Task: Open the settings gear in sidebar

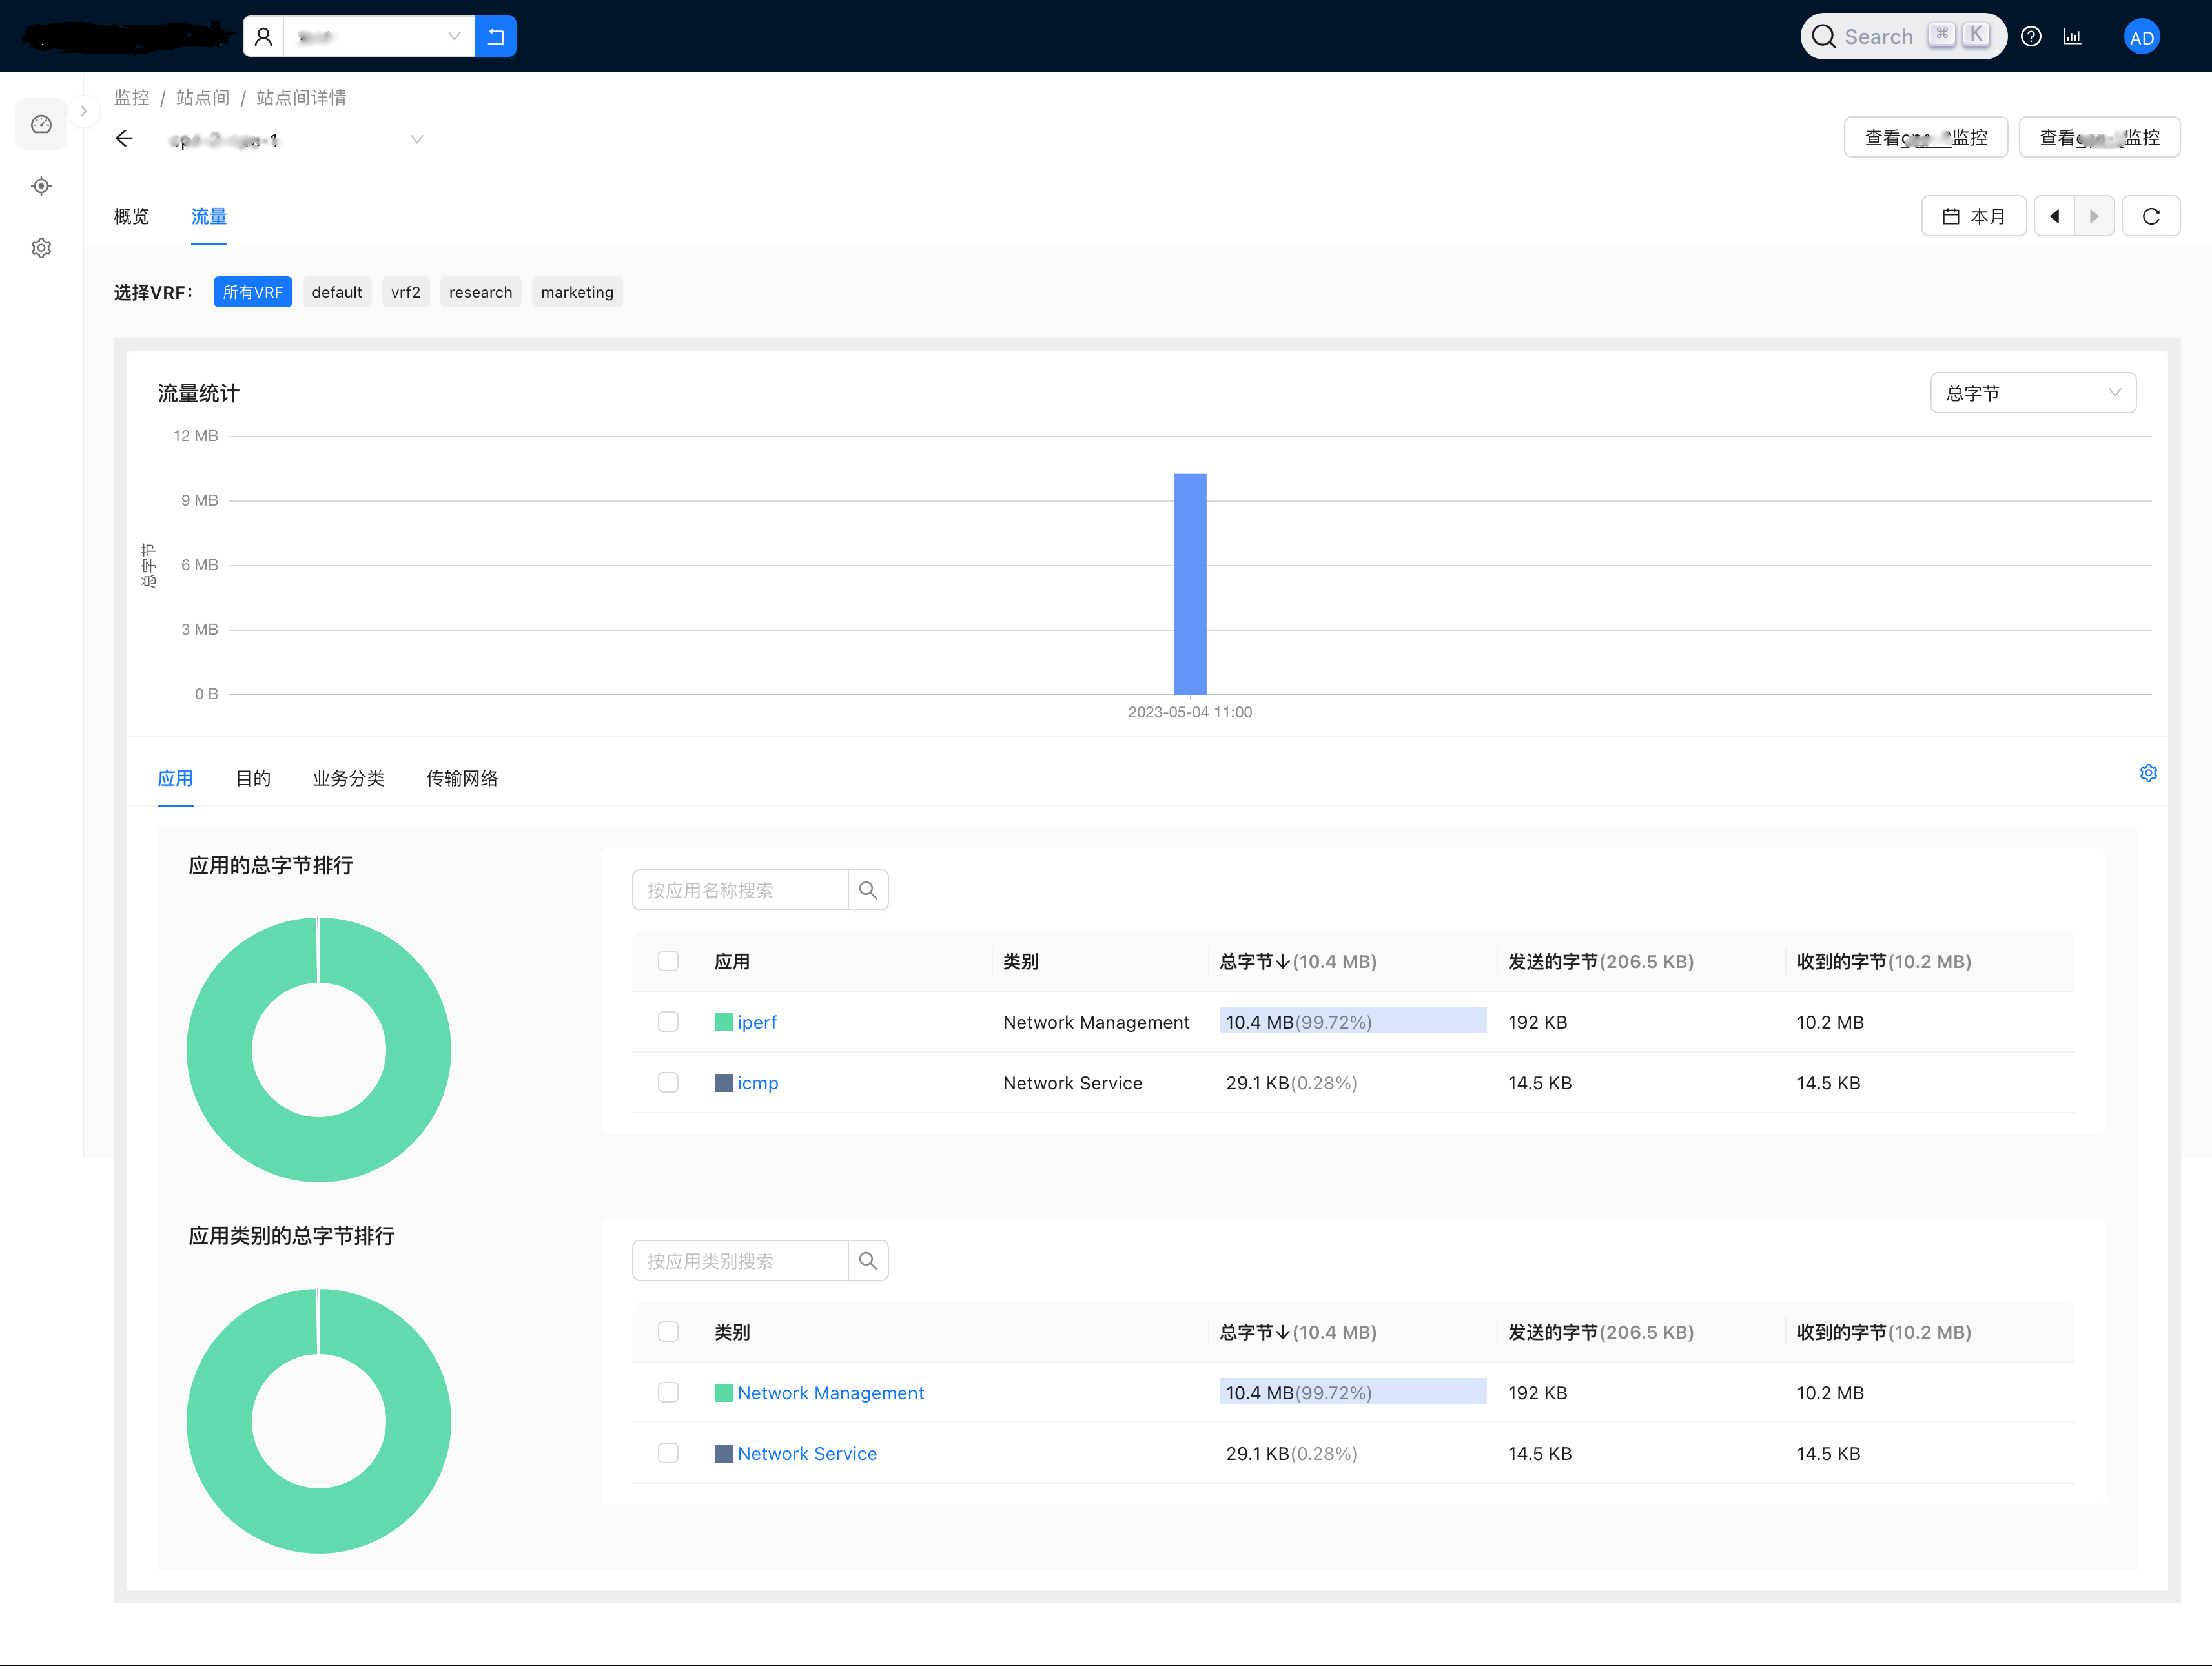Action: pyautogui.click(x=41, y=248)
